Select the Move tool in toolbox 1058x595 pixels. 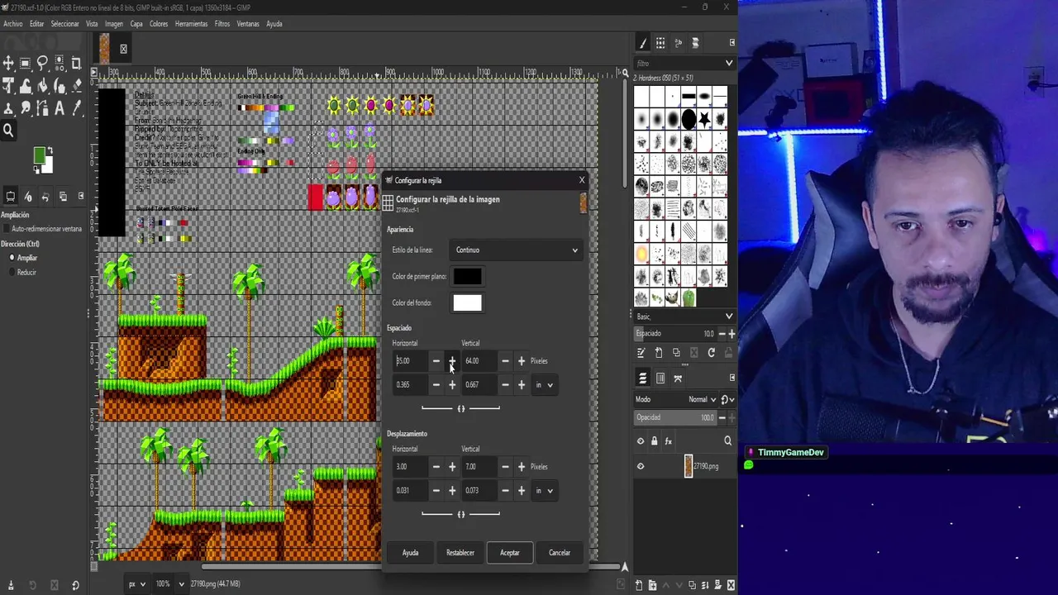[8, 63]
